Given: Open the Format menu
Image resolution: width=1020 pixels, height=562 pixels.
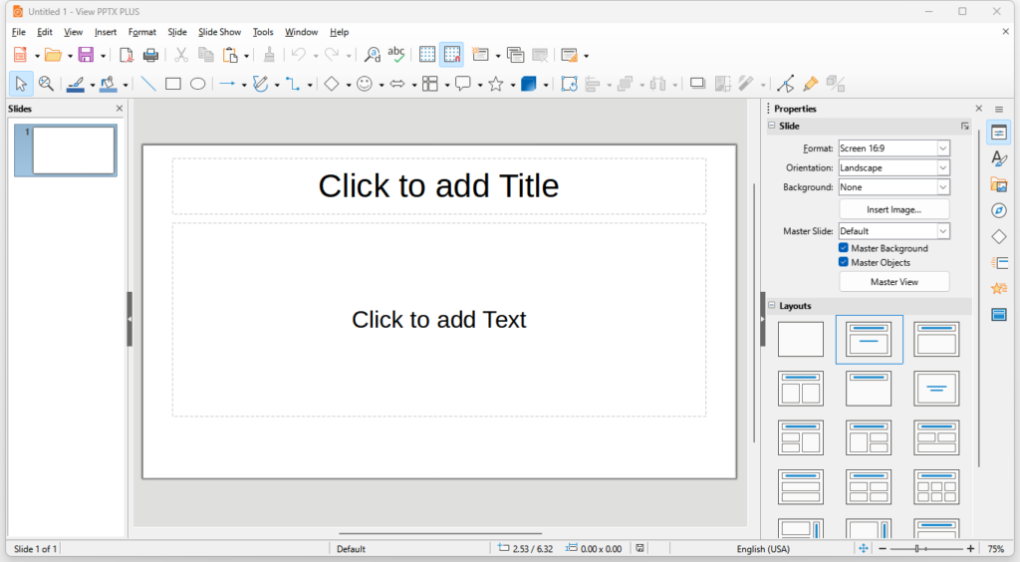Looking at the screenshot, I should click(x=141, y=32).
